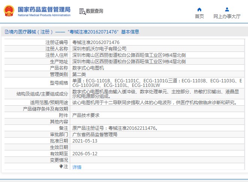Select 原产品注册证号：粤械注准20162211476 remark
Image resolution: width=248 pixels, height=182 pixels.
(x=115, y=128)
